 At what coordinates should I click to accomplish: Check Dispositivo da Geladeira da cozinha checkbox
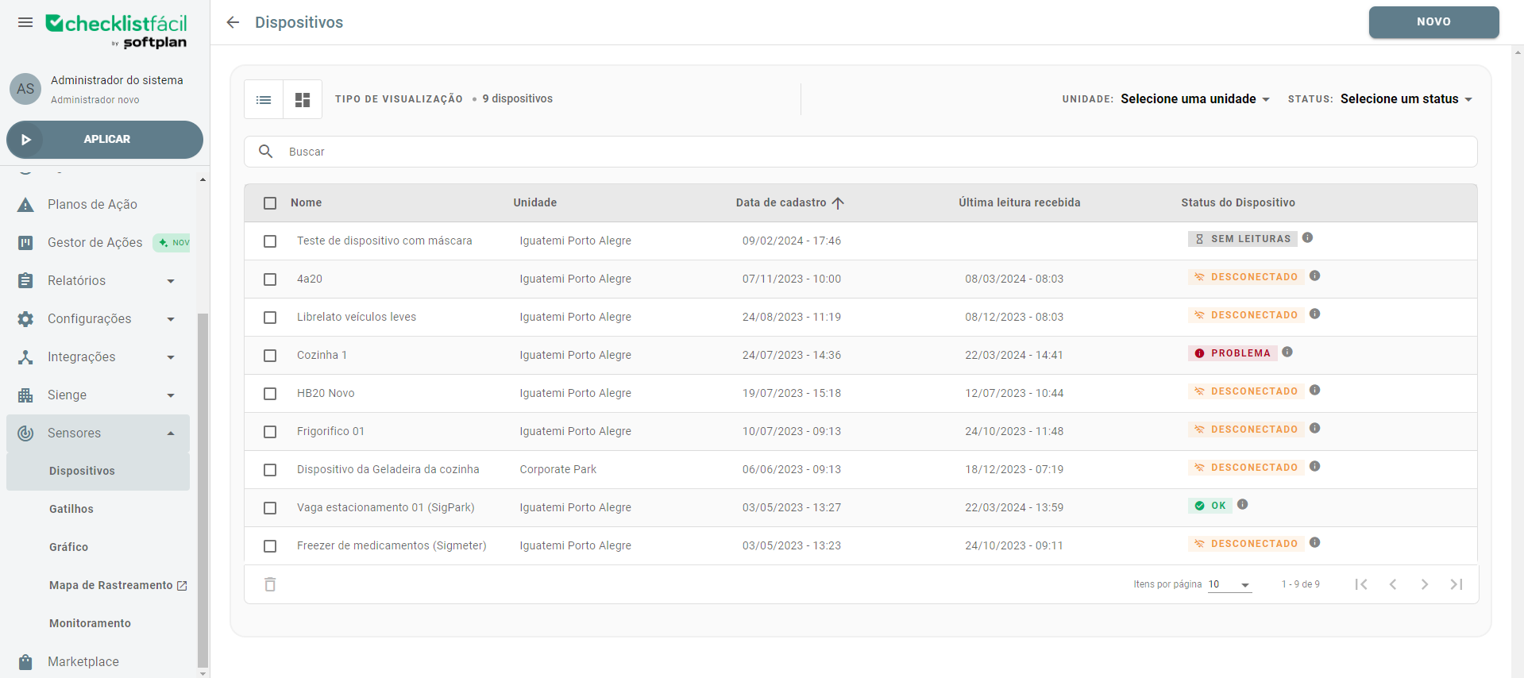pyautogui.click(x=270, y=470)
